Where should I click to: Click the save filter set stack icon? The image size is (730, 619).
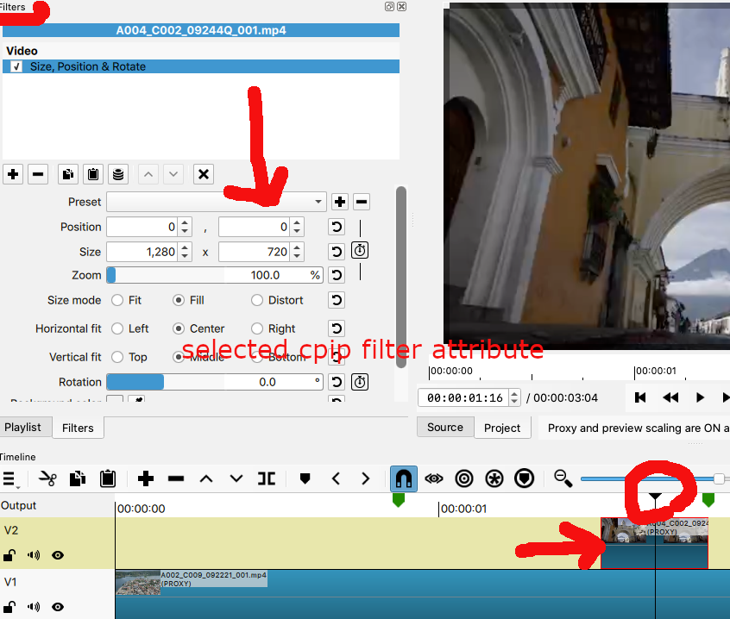118,174
